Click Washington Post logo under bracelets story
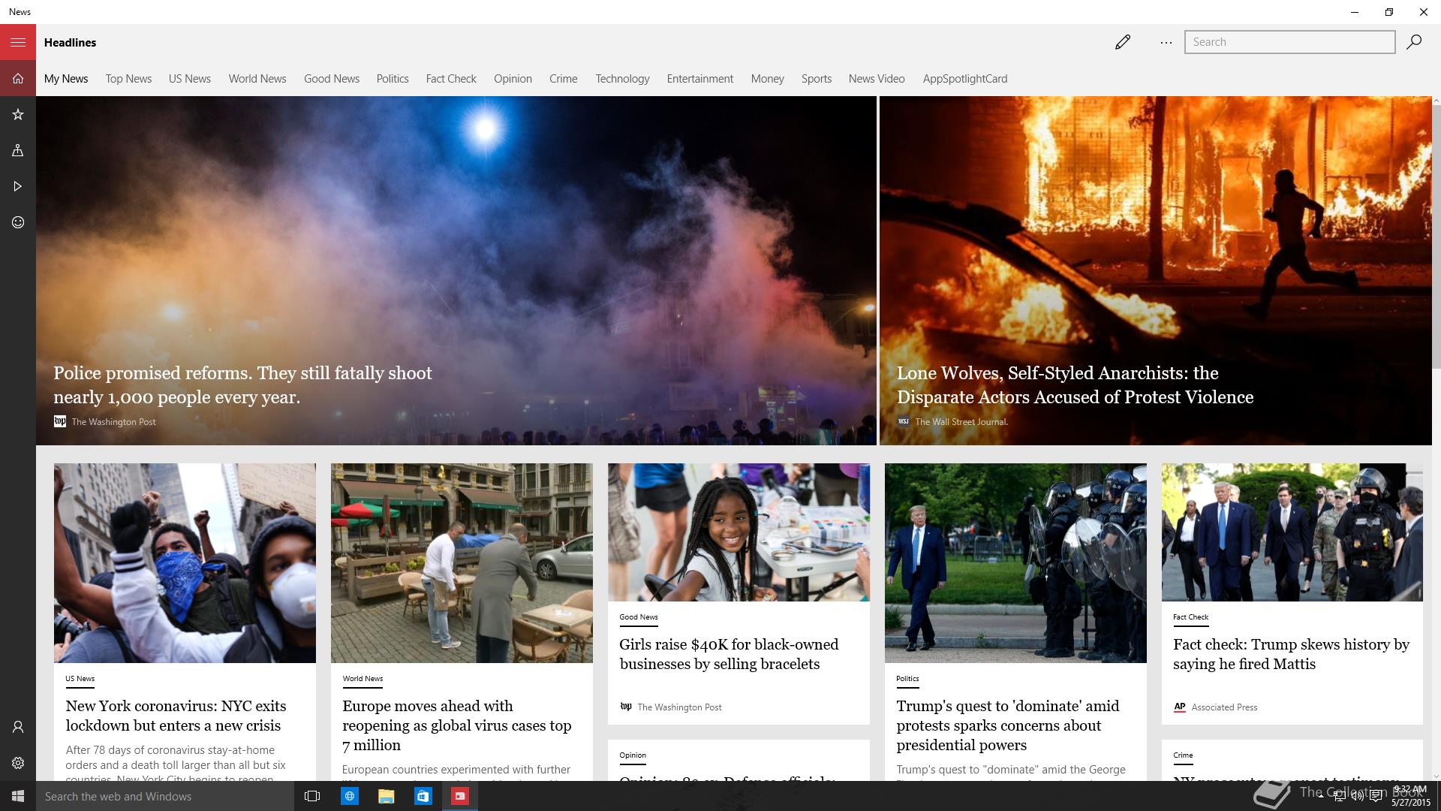Viewport: 1441px width, 811px height. point(626,707)
